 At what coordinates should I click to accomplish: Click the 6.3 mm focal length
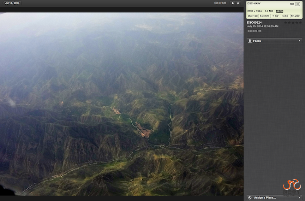[x=264, y=16]
